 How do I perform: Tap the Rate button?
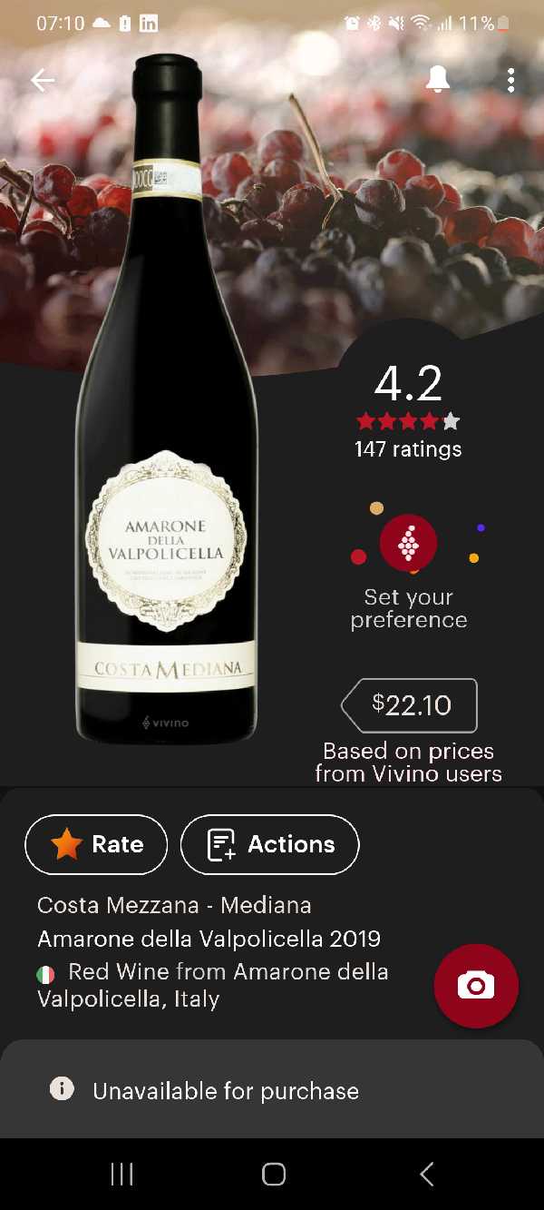[x=96, y=844]
